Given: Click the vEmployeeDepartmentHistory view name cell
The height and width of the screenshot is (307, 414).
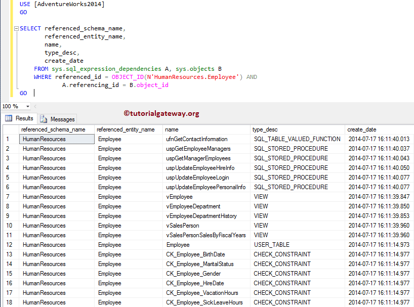Looking at the screenshot, I should tap(202, 216).
